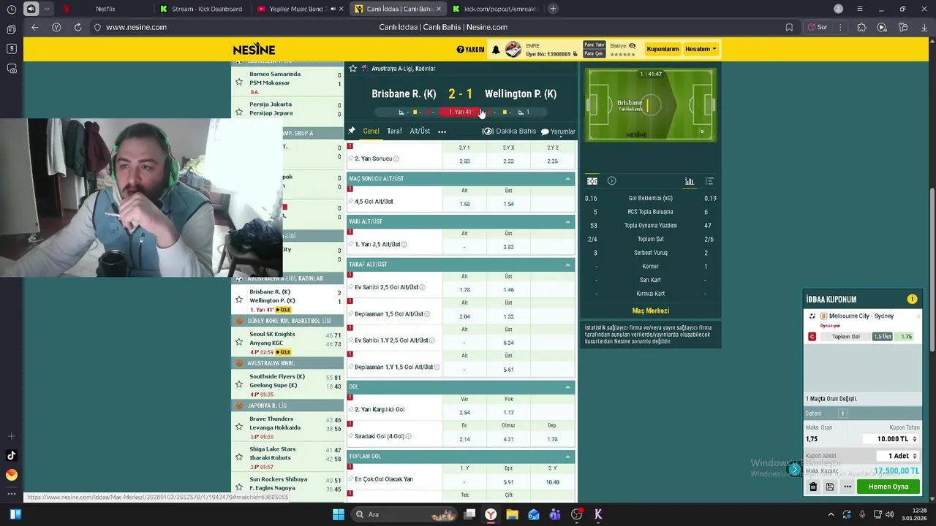Open browser tab list dropdown arrow
This screenshot has height=526, width=936.
pos(48,9)
